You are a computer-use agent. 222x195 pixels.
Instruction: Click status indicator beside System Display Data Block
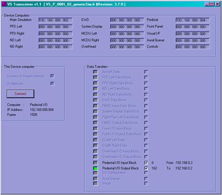[95, 111]
